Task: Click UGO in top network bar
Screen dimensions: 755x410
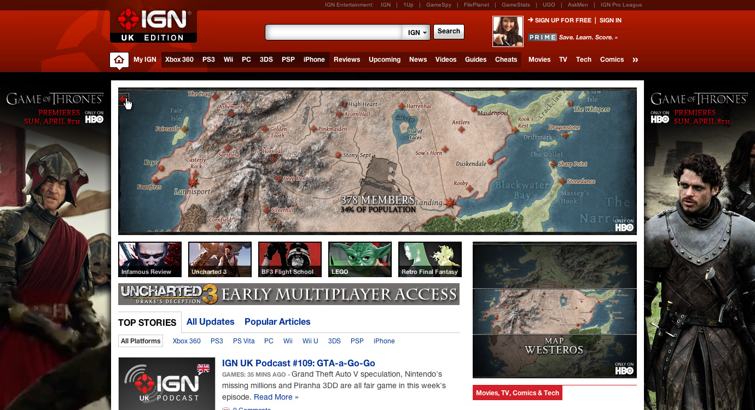Action: pyautogui.click(x=549, y=5)
